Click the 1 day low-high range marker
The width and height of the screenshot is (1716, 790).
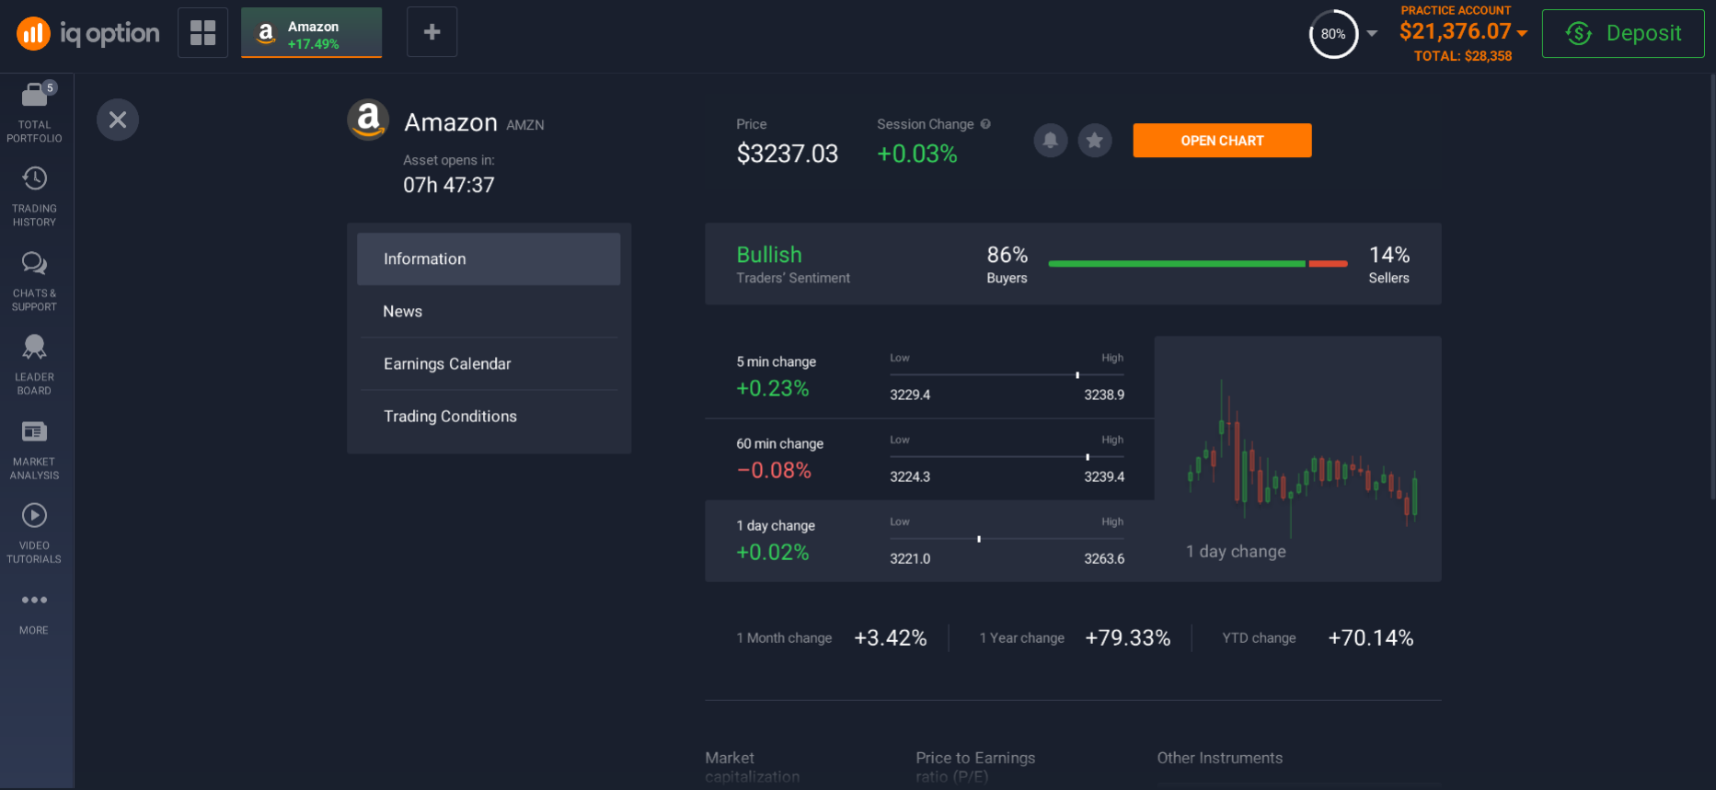tap(979, 539)
